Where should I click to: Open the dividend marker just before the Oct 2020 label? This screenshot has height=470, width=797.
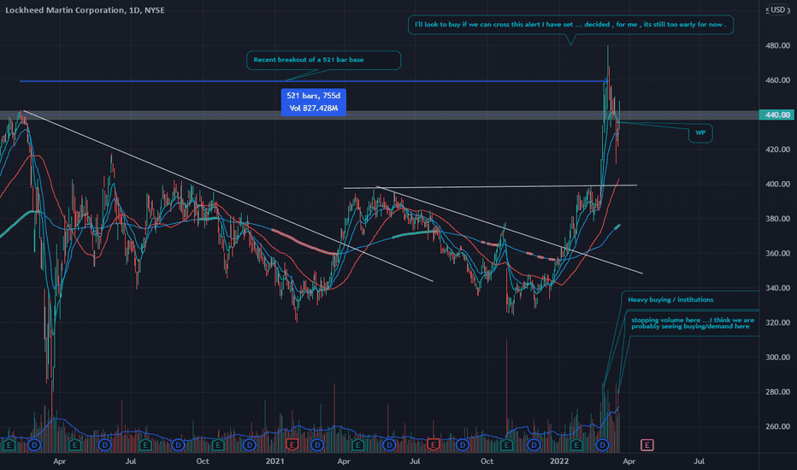(178, 445)
